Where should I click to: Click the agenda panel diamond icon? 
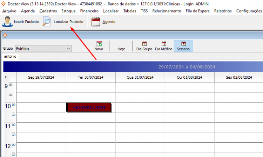[5, 35]
